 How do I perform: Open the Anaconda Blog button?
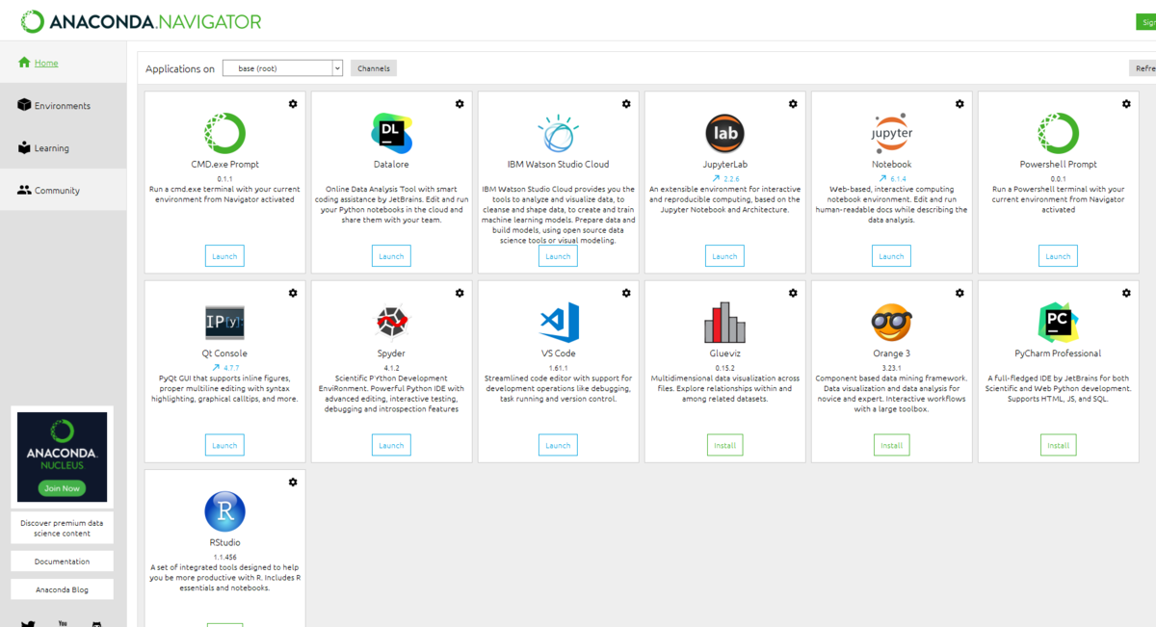(x=62, y=589)
